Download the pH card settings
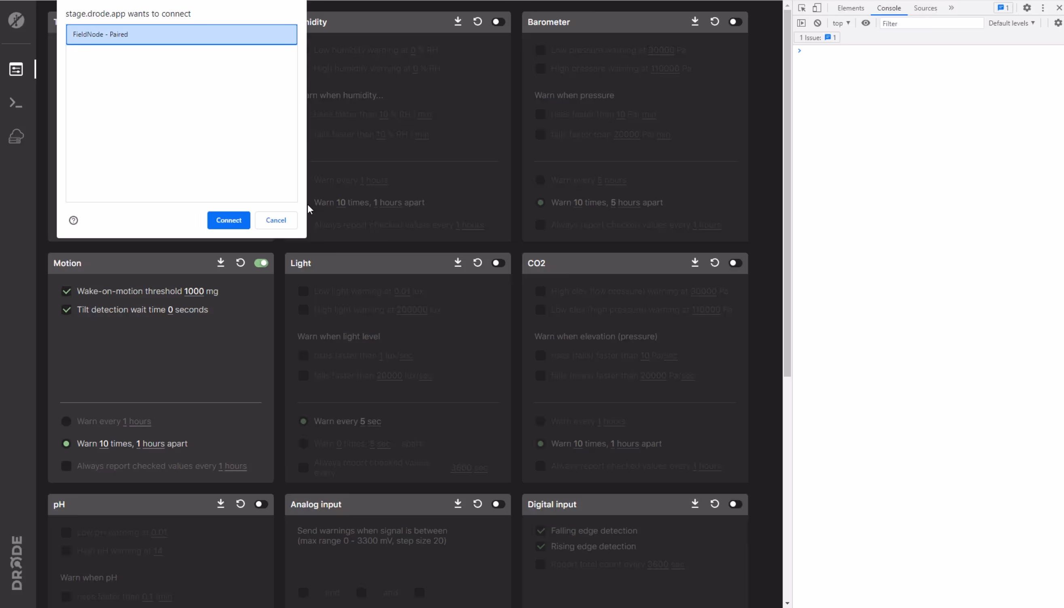Screen dimensions: 1064x608 point(221,504)
